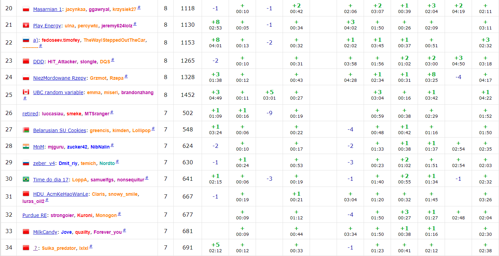The width and height of the screenshot is (499, 256).
Task: Click the Indian flag next to MnM
Action: coord(26,146)
